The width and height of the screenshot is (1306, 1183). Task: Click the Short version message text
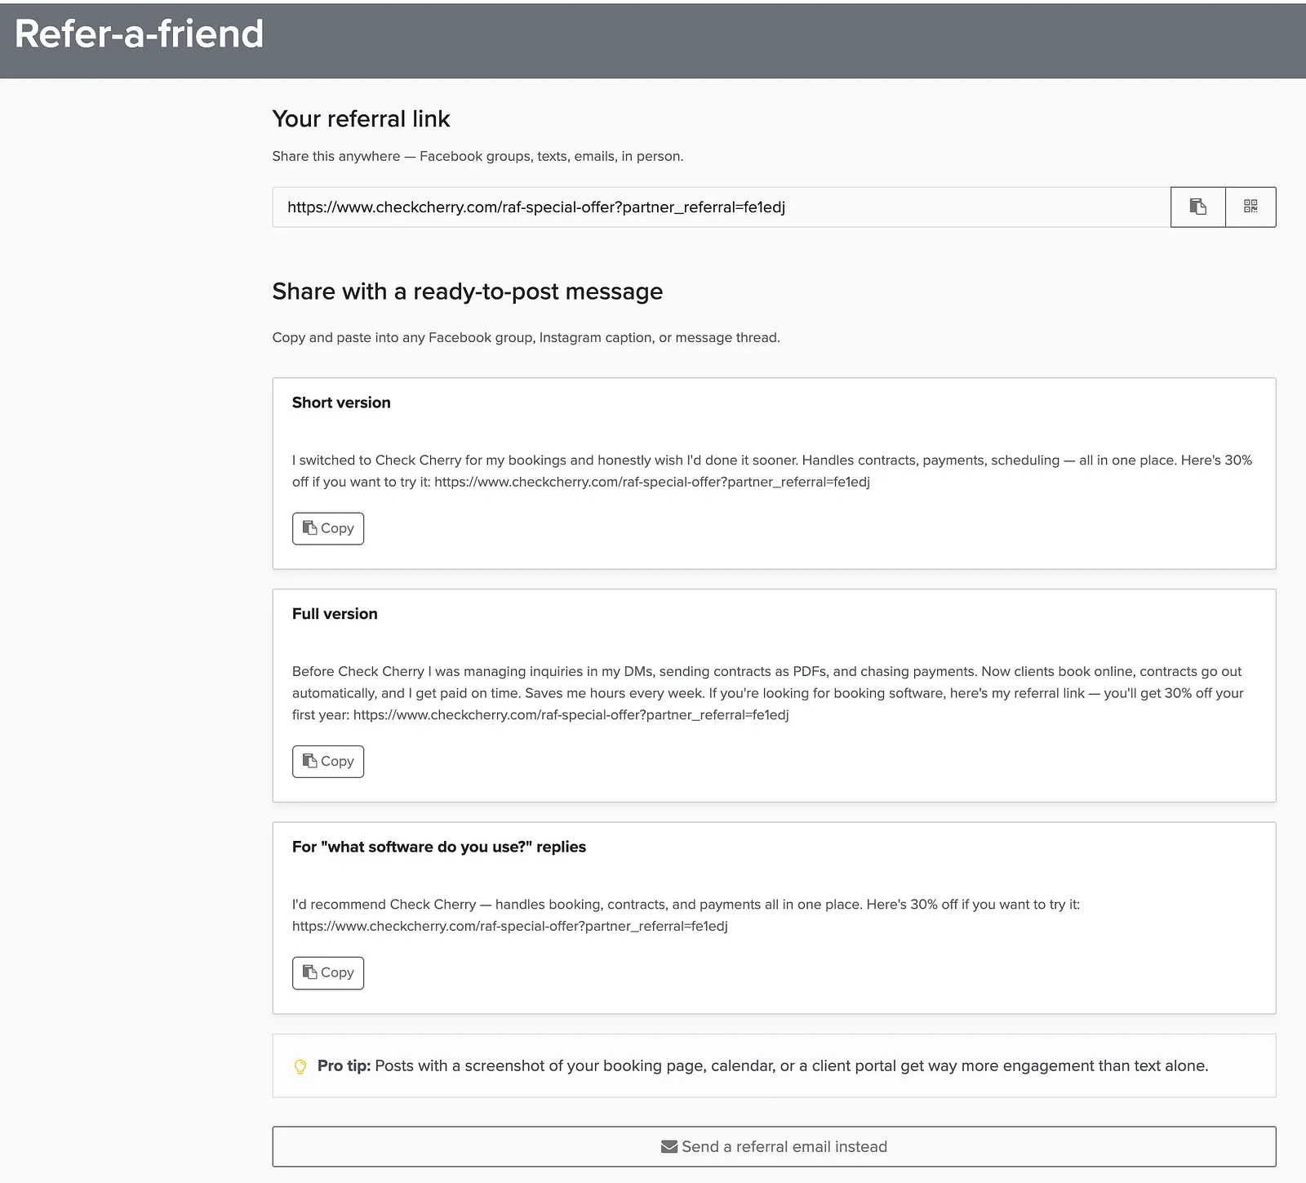click(x=772, y=471)
